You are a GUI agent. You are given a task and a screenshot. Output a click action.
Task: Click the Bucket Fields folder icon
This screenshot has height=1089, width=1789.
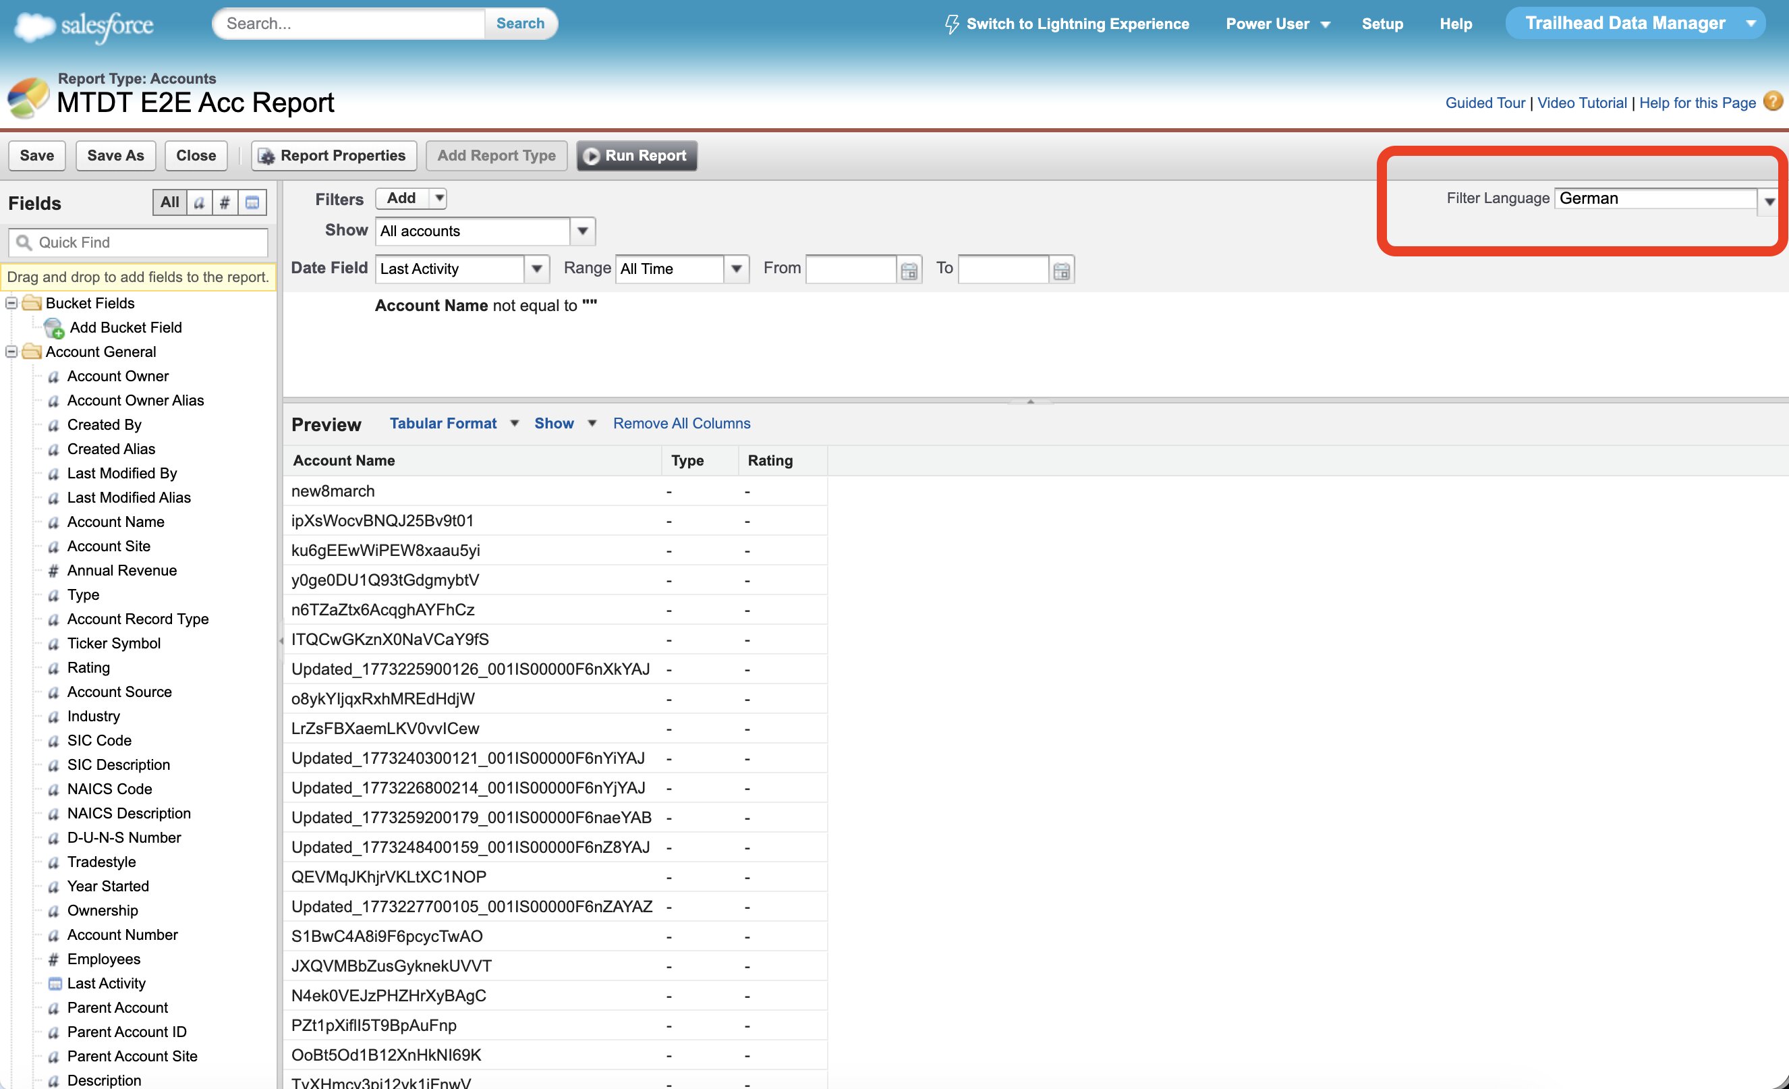point(32,303)
